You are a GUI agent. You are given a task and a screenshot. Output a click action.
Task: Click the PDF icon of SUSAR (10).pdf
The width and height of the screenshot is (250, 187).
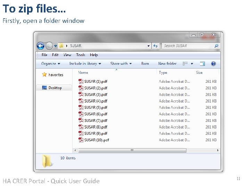(x=81, y=140)
